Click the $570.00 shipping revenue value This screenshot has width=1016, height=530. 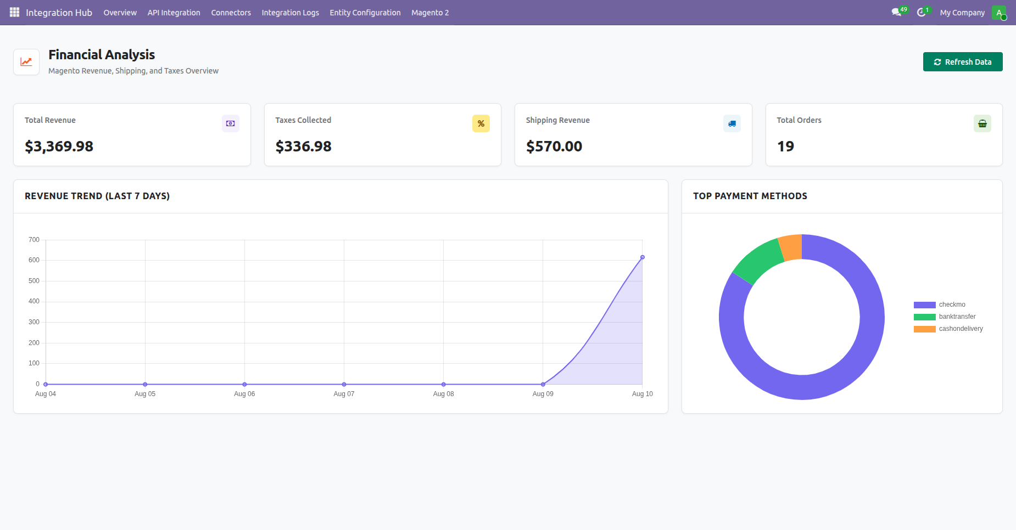click(x=554, y=146)
